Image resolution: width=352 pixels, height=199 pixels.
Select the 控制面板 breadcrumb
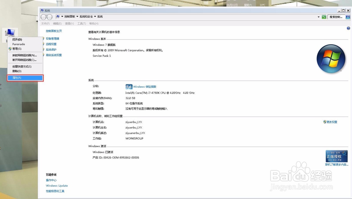70,17
